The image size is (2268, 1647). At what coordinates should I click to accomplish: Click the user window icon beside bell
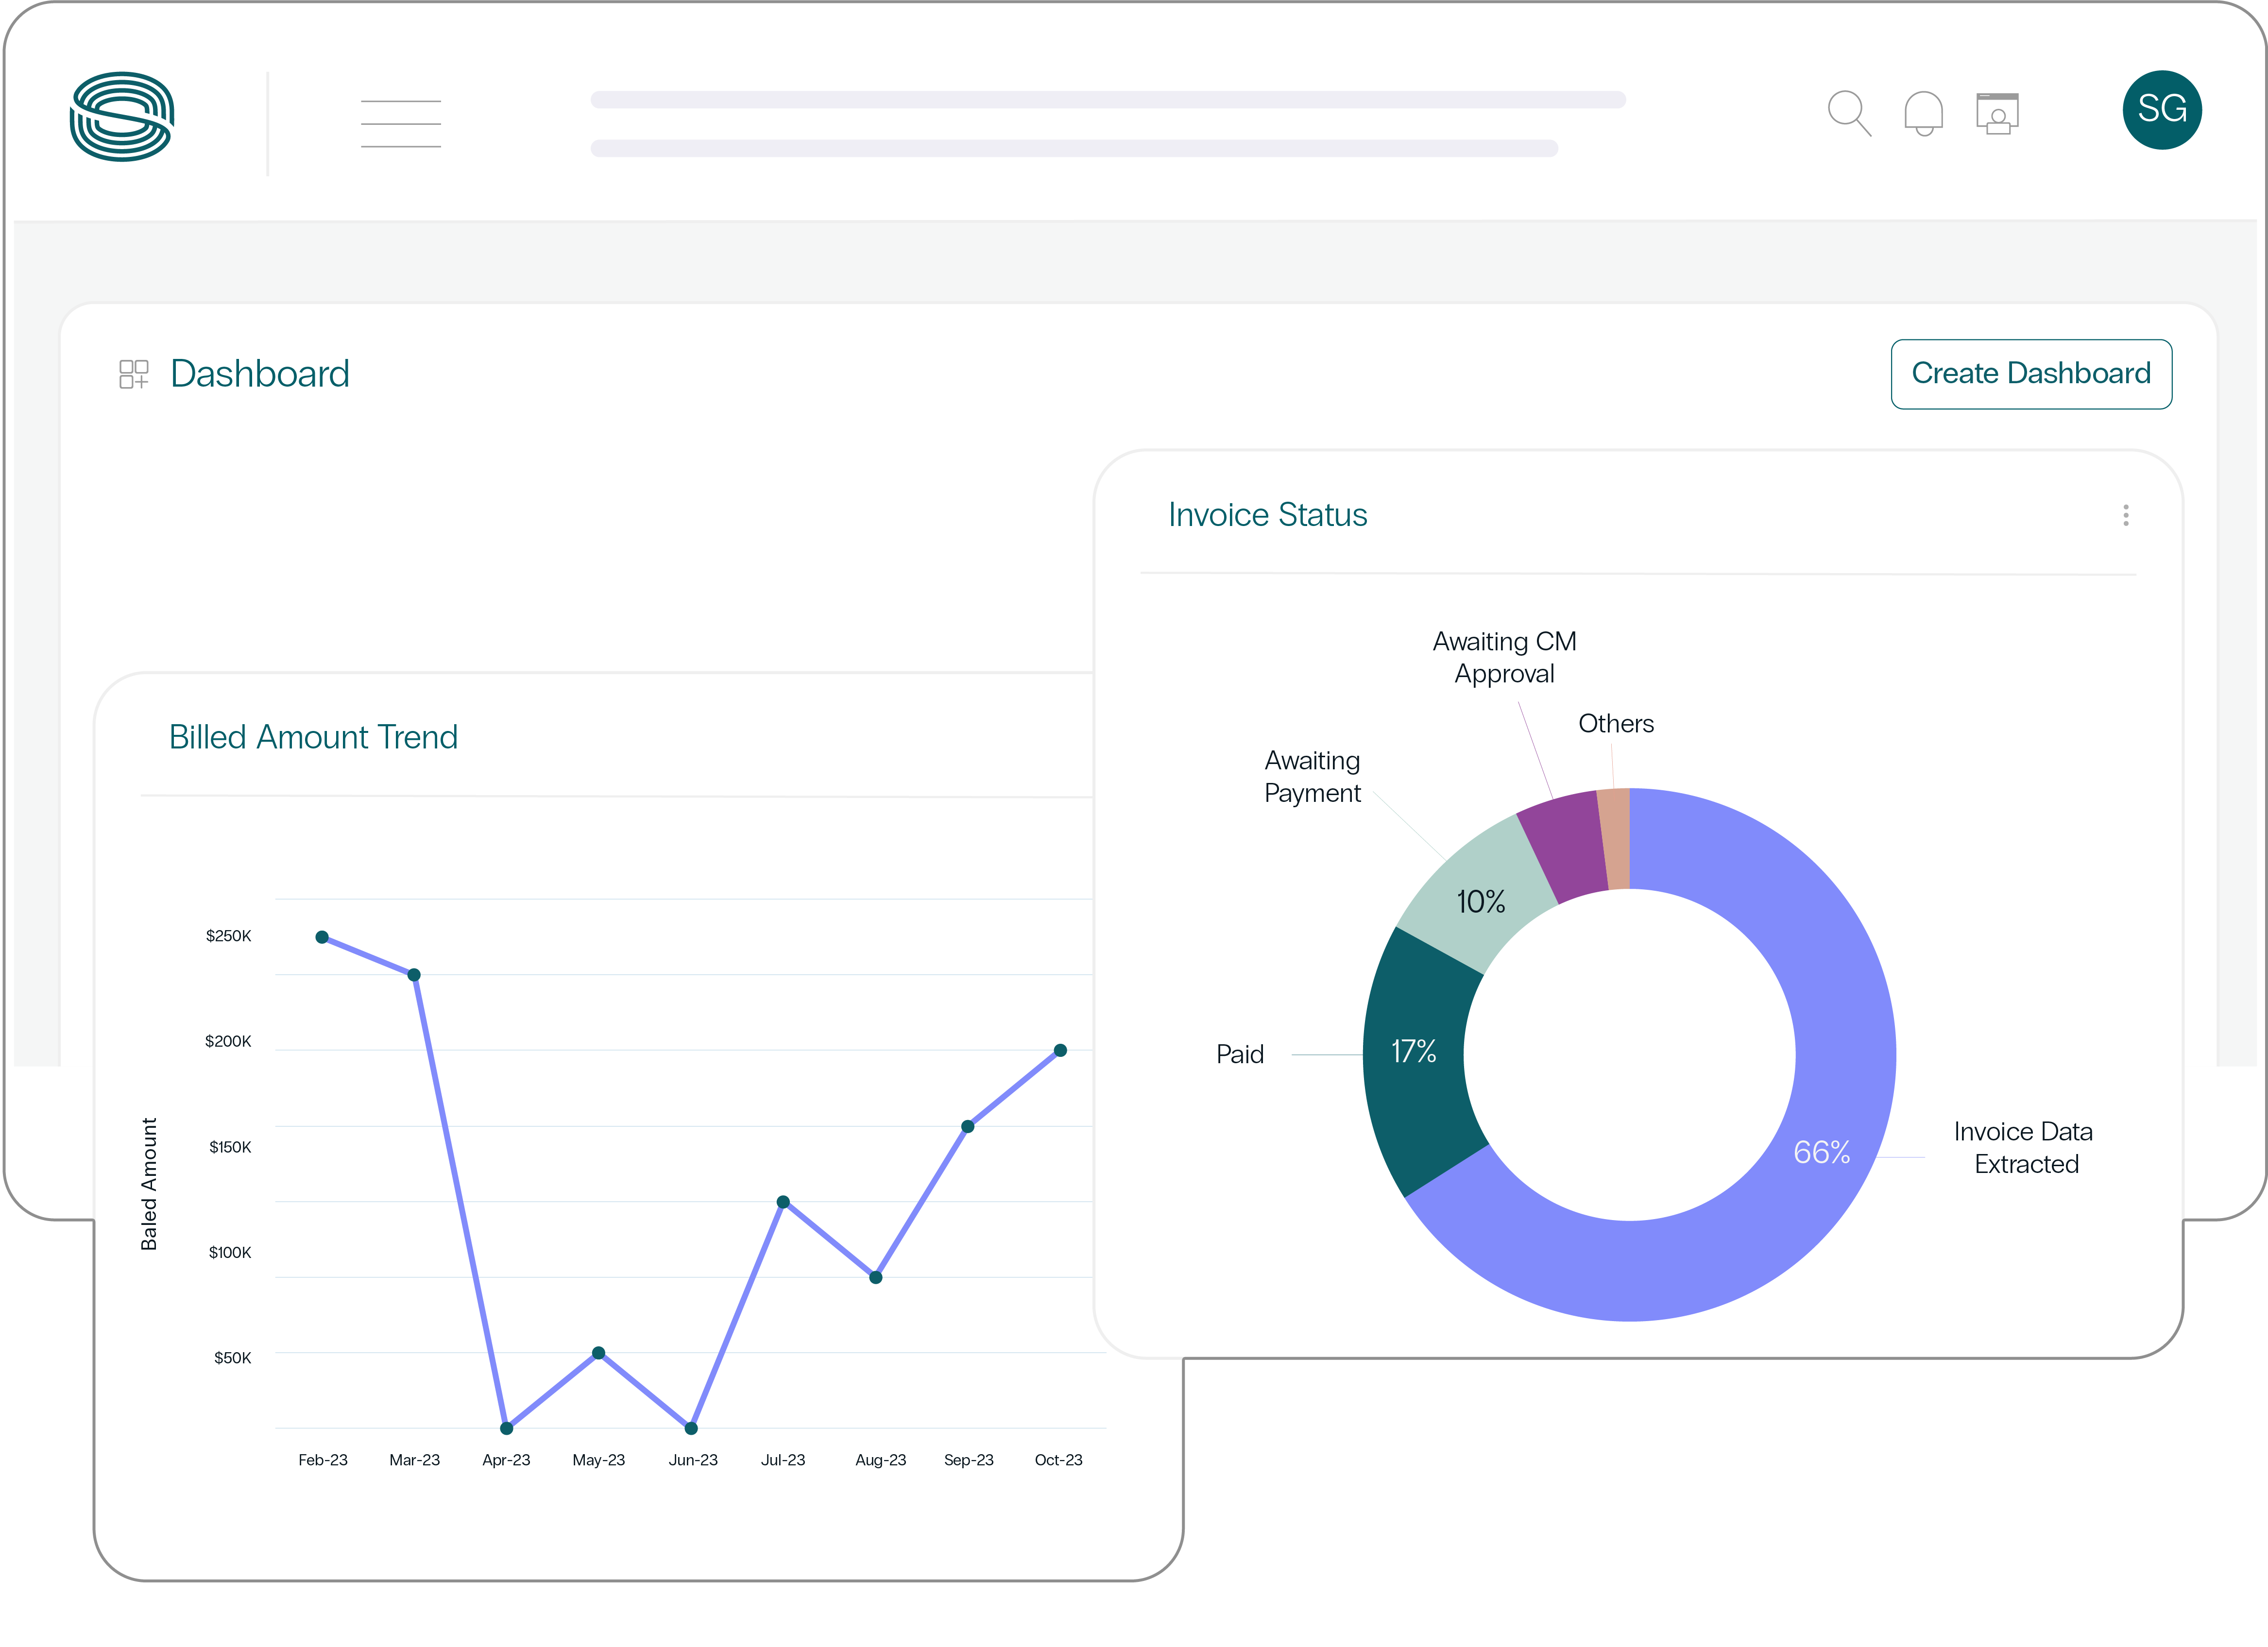tap(1997, 113)
